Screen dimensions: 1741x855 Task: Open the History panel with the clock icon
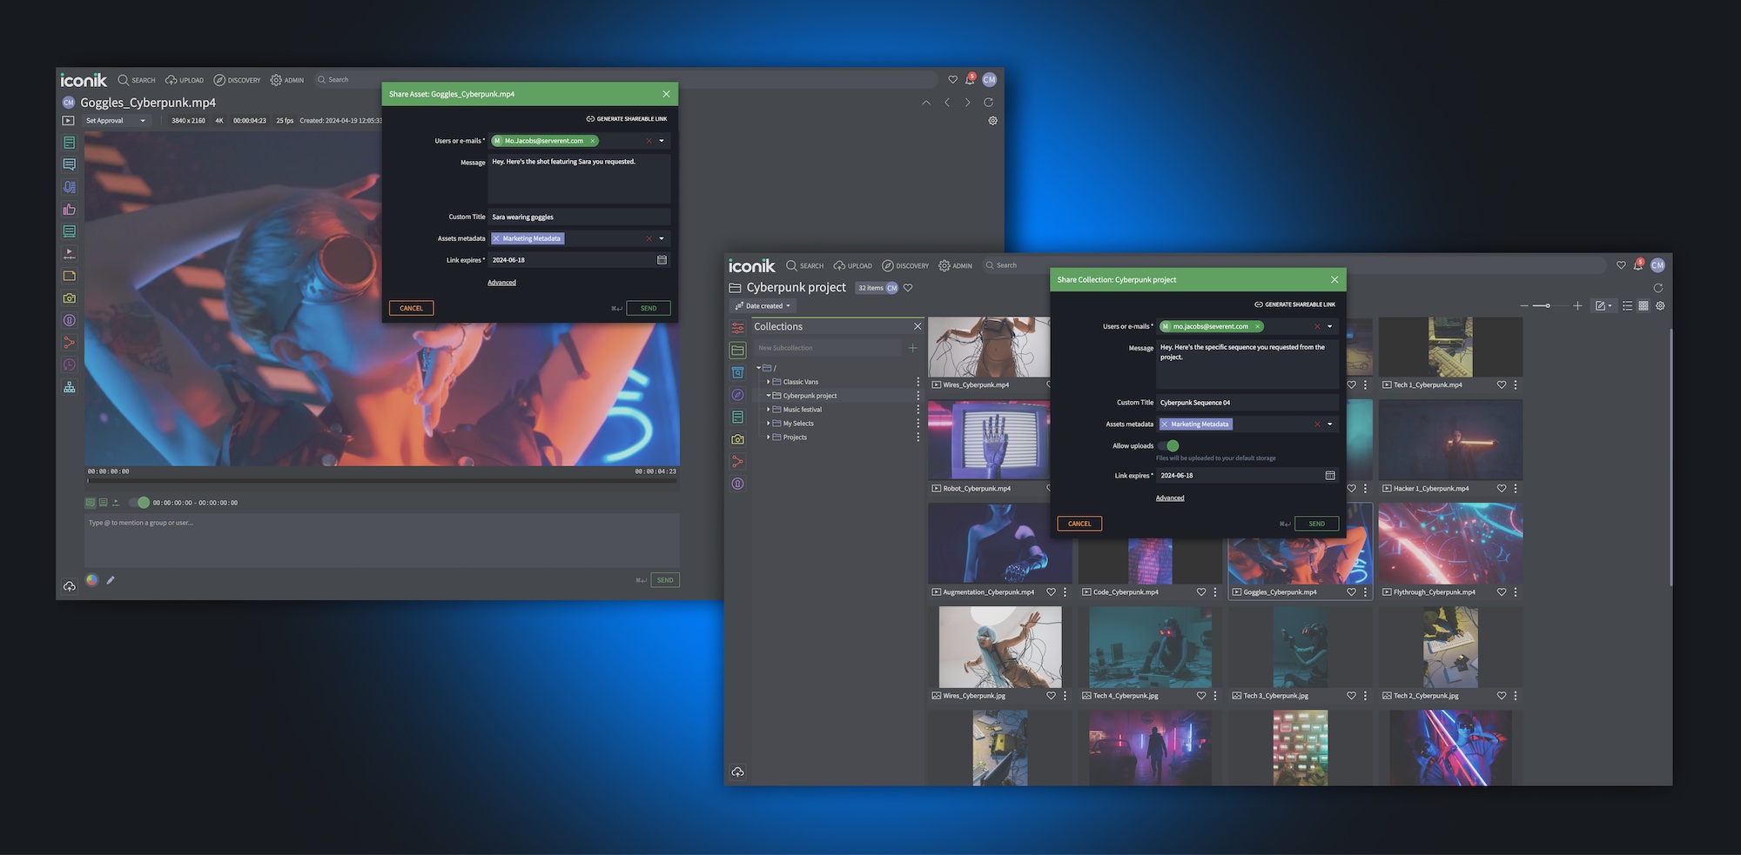point(69,364)
